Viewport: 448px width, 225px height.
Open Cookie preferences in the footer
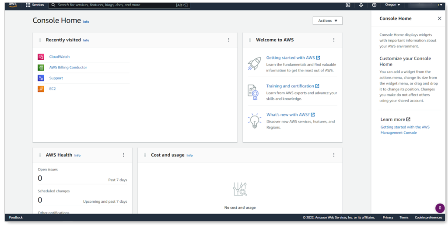point(429,217)
